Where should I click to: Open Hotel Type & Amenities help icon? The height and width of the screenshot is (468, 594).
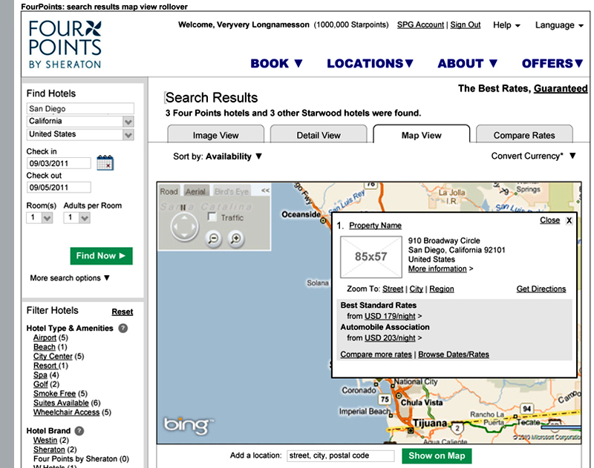[123, 328]
